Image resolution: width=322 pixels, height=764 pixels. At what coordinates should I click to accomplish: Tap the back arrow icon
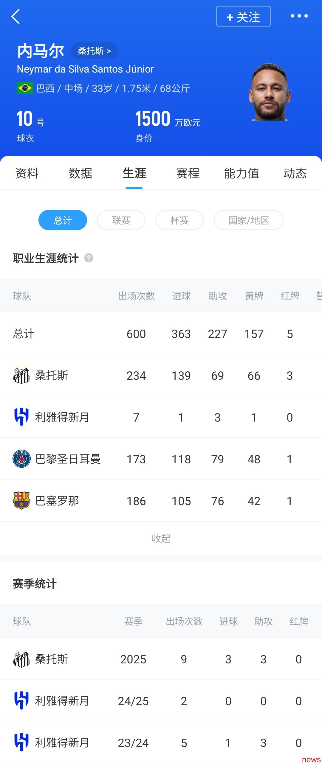point(16,16)
